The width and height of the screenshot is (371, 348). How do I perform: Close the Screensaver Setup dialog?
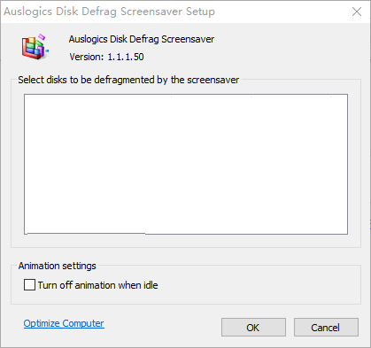pos(357,12)
